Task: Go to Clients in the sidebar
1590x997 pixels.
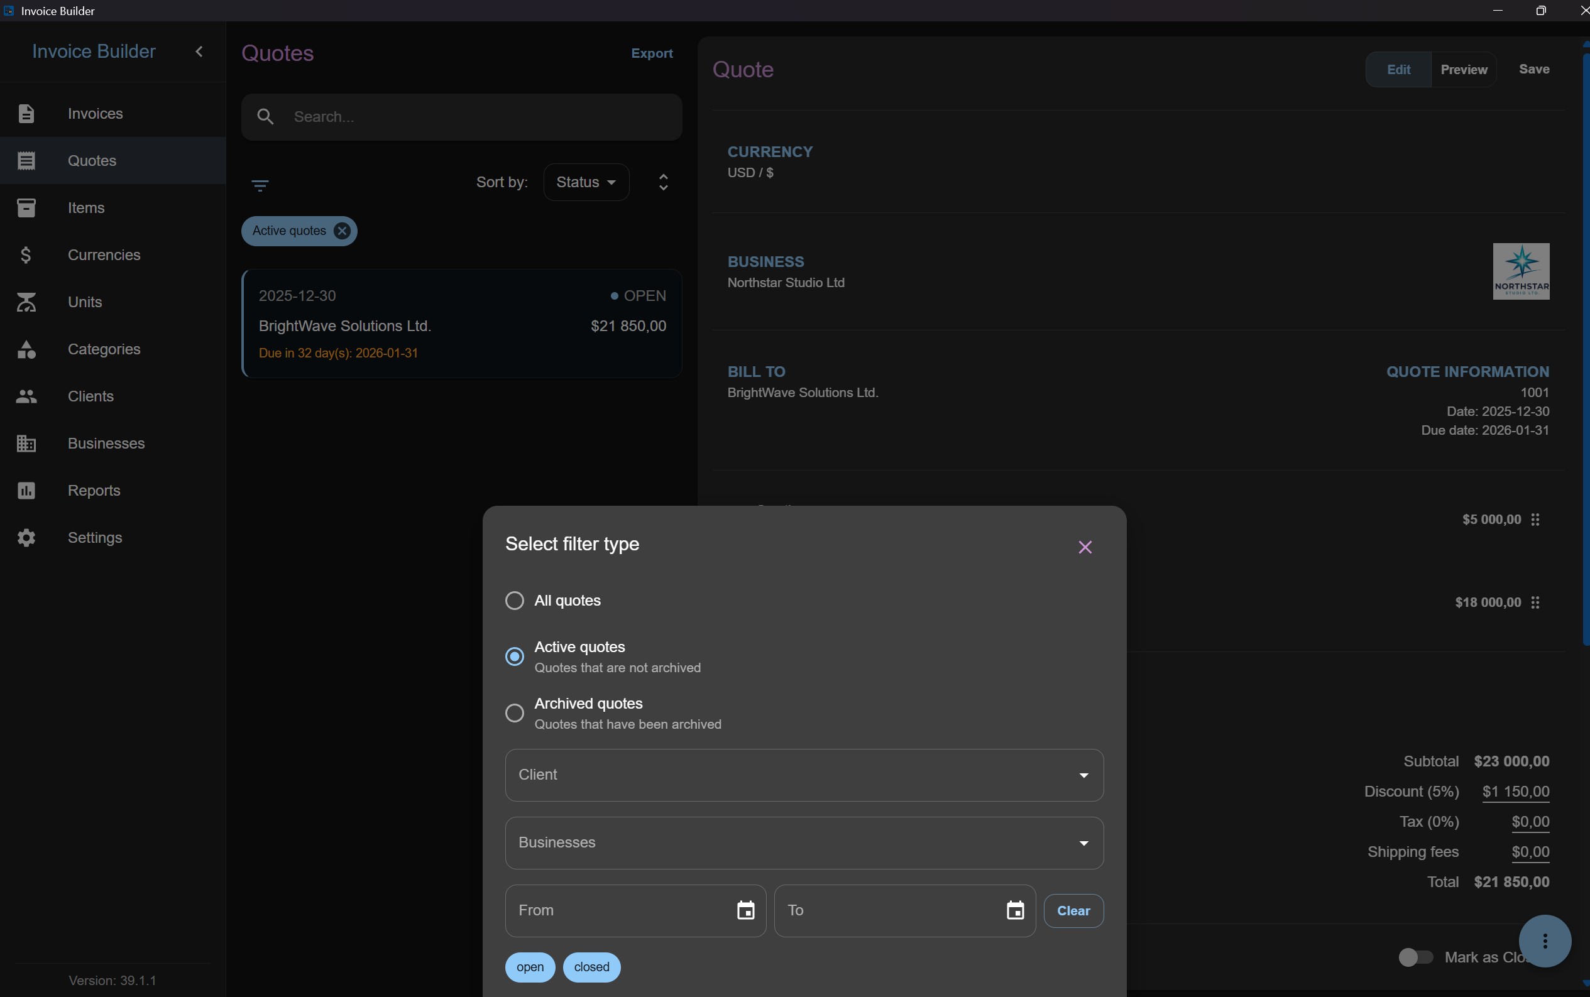Action: (112, 396)
